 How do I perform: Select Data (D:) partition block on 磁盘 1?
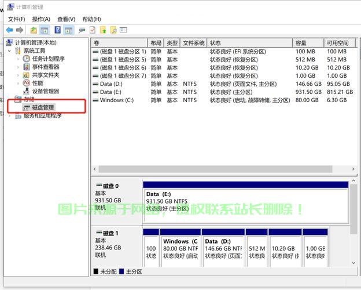coord(223,248)
